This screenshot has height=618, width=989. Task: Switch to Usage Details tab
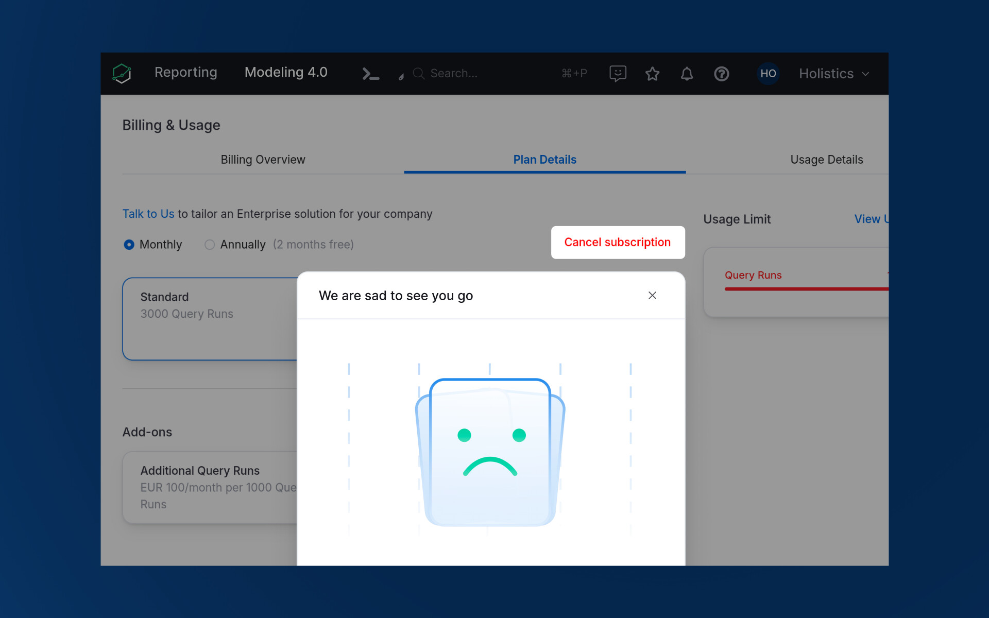pos(826,160)
